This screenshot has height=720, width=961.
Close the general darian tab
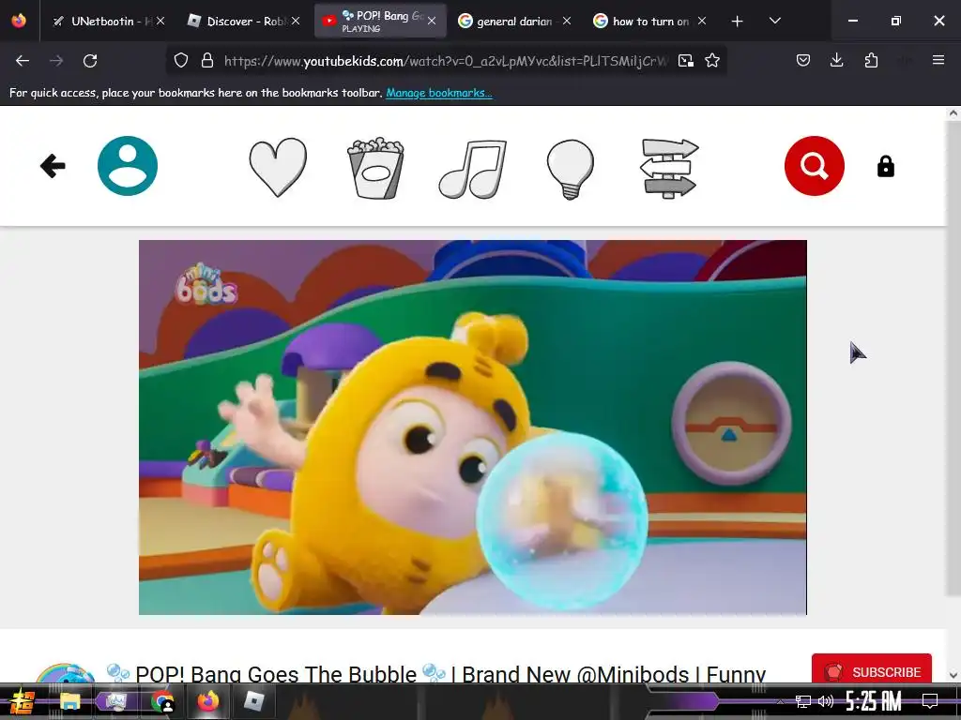pyautogui.click(x=567, y=21)
